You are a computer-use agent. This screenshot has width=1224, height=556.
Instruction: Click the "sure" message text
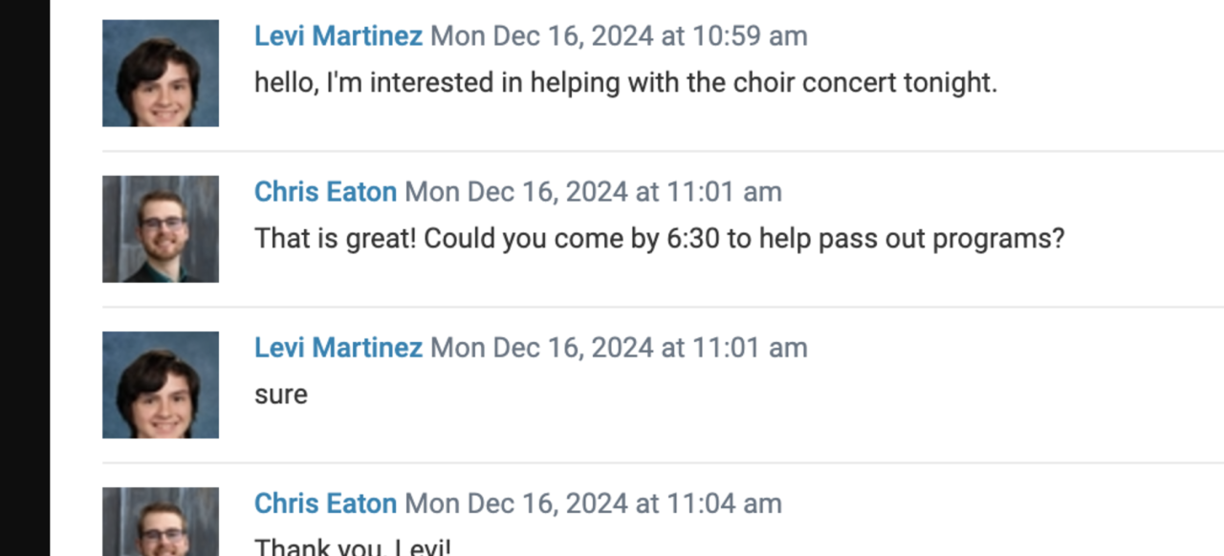(281, 395)
